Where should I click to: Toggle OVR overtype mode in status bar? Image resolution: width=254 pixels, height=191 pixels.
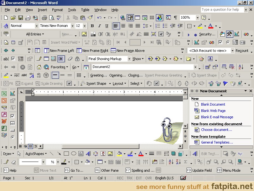[x=148, y=178]
